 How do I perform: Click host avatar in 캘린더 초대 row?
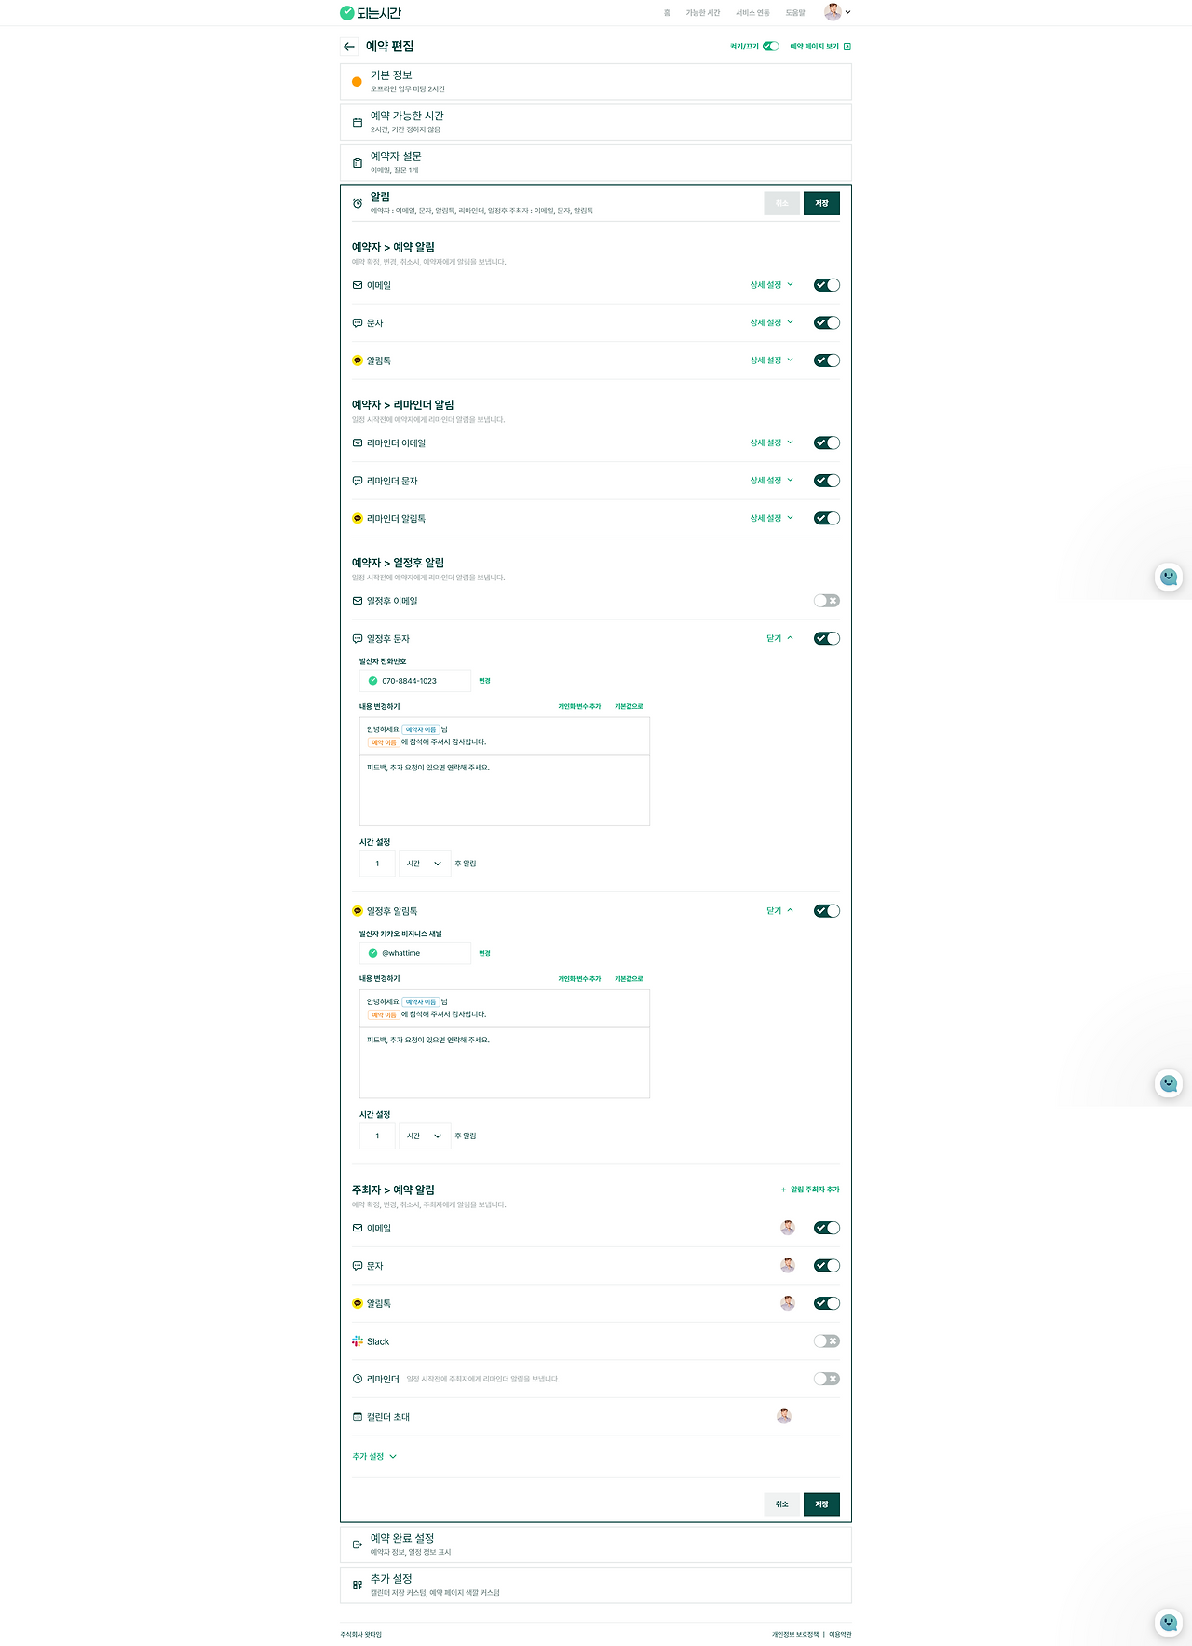784,1416
